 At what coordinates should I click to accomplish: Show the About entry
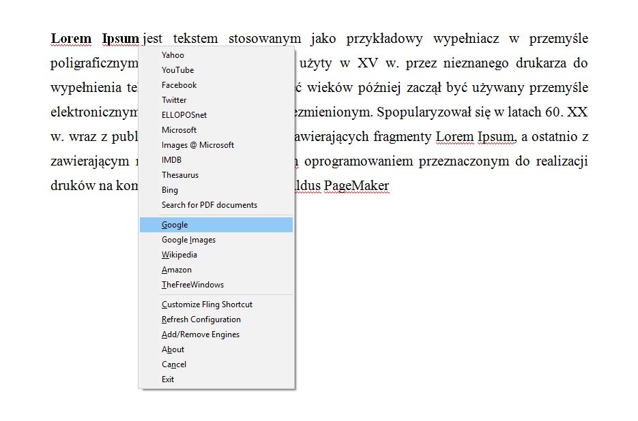(x=216, y=349)
